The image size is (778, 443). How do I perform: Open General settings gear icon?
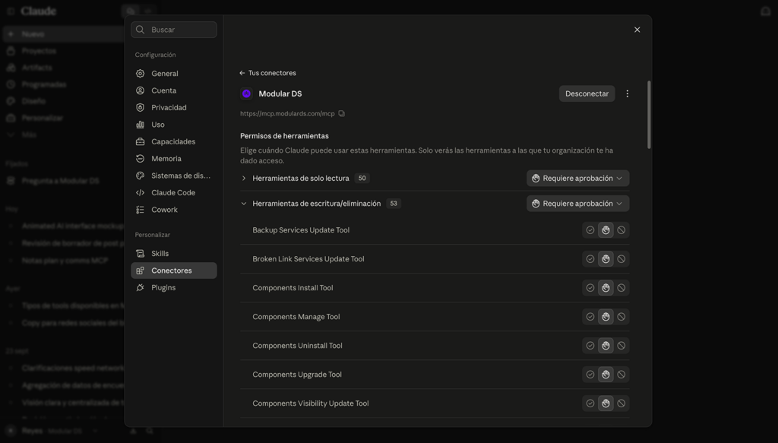pyautogui.click(x=141, y=74)
